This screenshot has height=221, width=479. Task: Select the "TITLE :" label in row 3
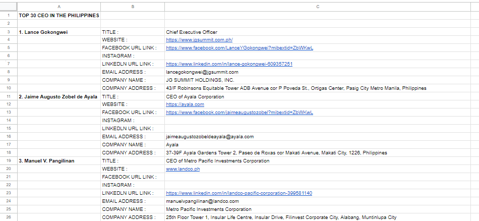point(133,32)
